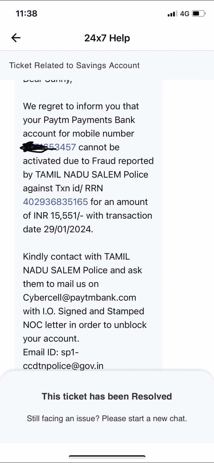Screen dimensions: 214x463
Task: Tap the 'Kindly contact with TAMIL' line
Action: (x=76, y=257)
